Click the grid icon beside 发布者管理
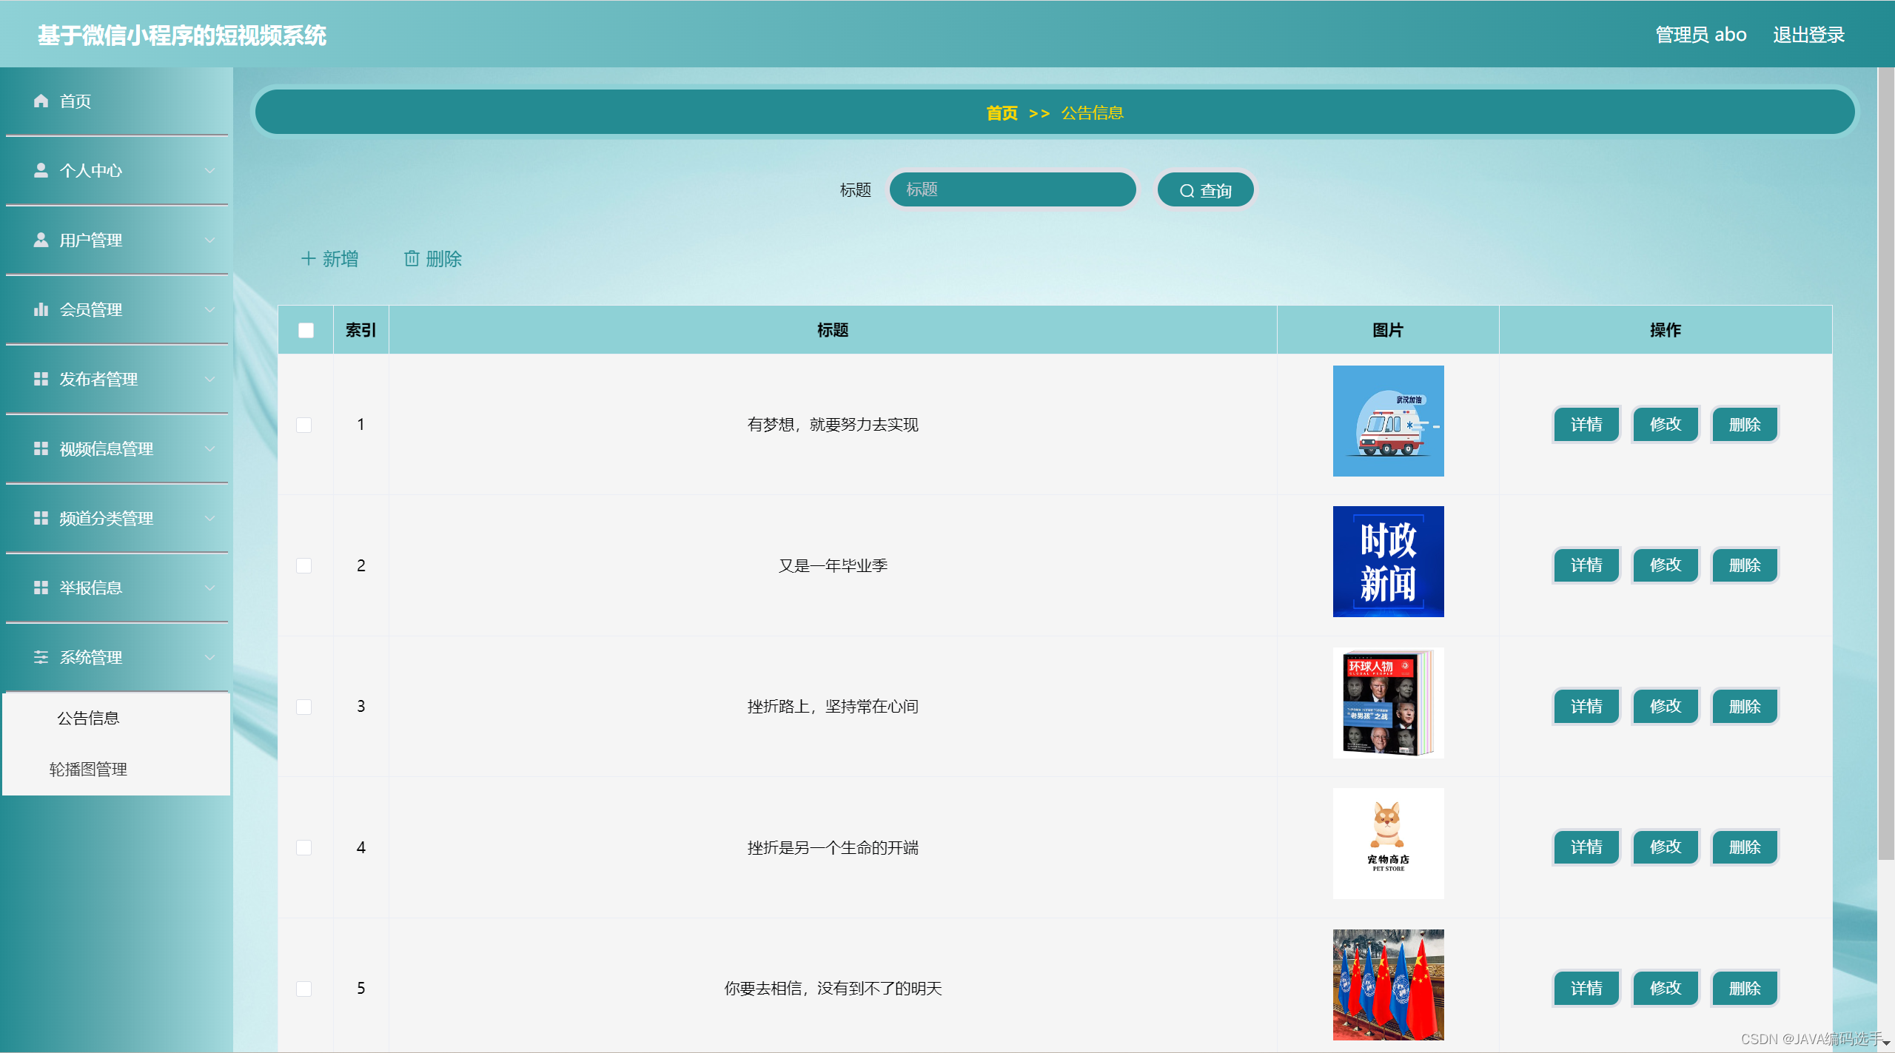The width and height of the screenshot is (1895, 1053). point(41,379)
